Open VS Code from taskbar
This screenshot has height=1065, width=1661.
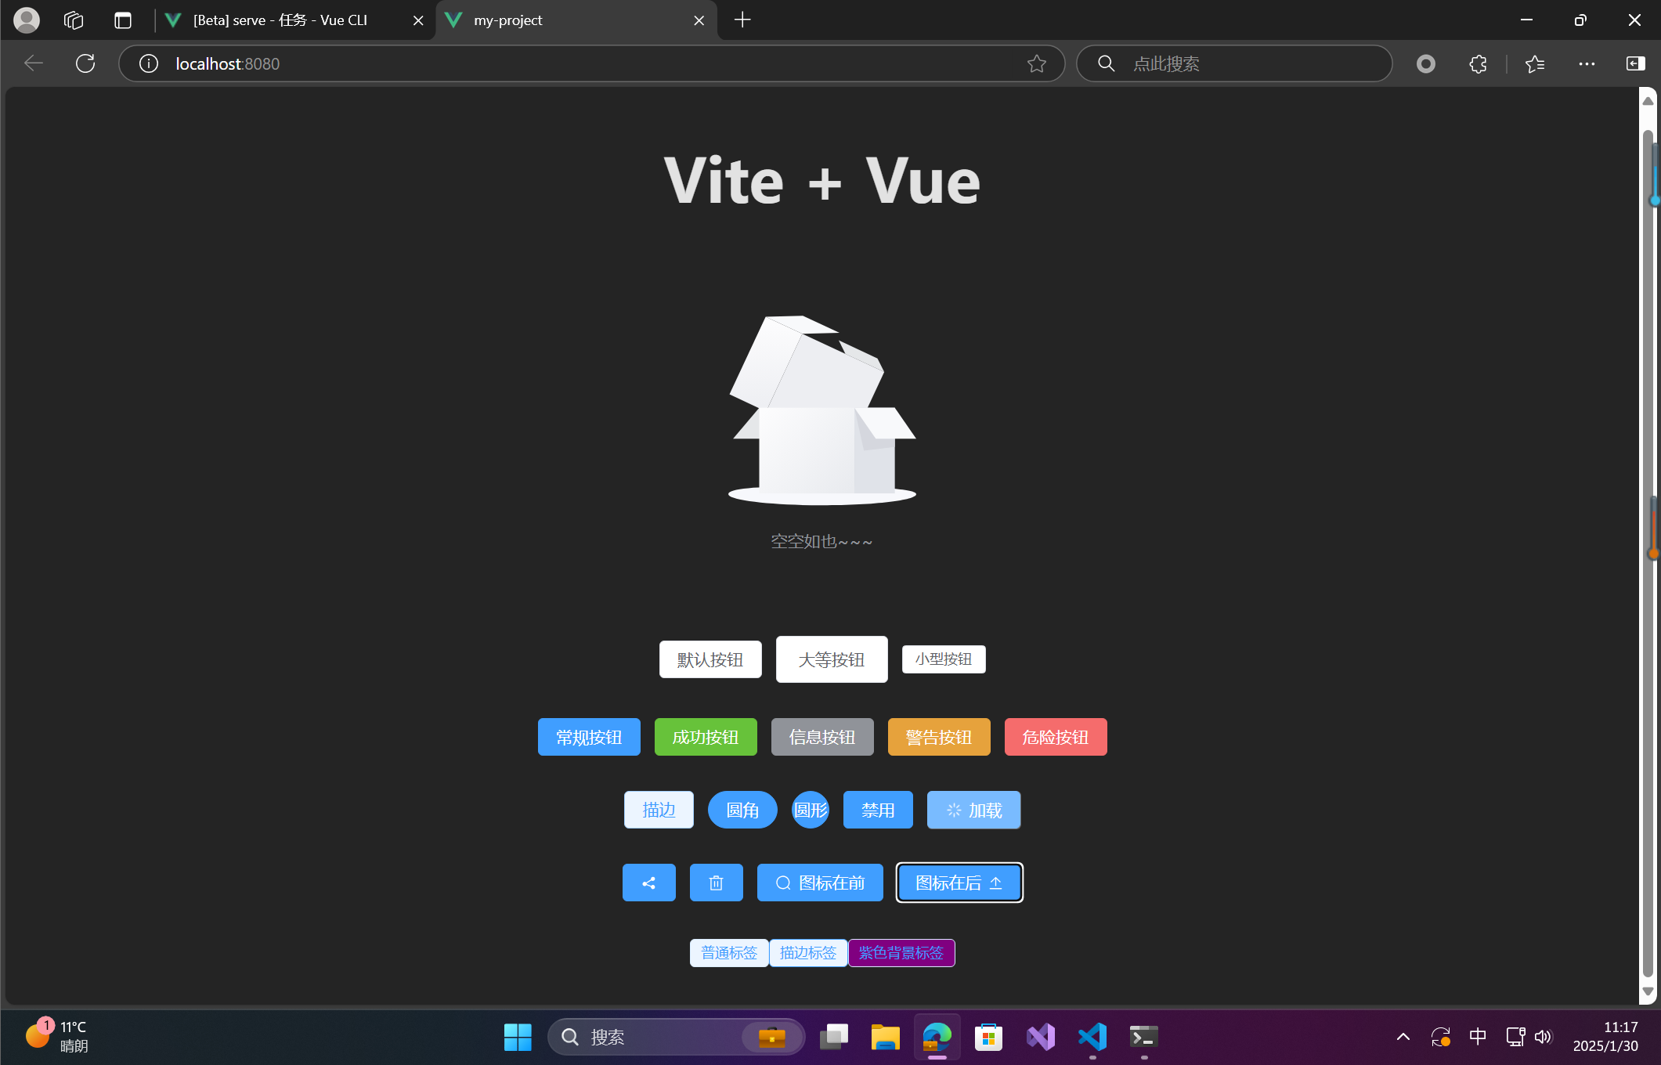point(1092,1037)
